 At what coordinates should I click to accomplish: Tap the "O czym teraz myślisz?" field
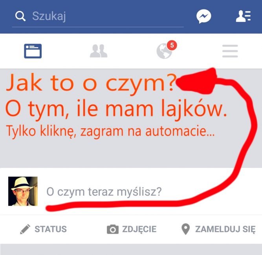click(104, 192)
